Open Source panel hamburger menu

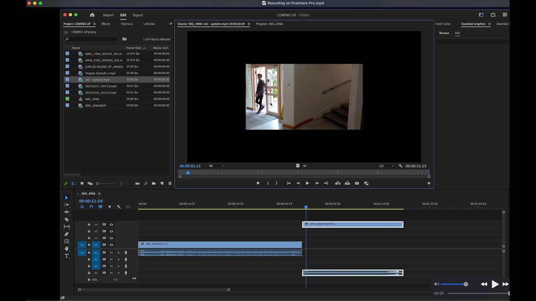tap(249, 24)
